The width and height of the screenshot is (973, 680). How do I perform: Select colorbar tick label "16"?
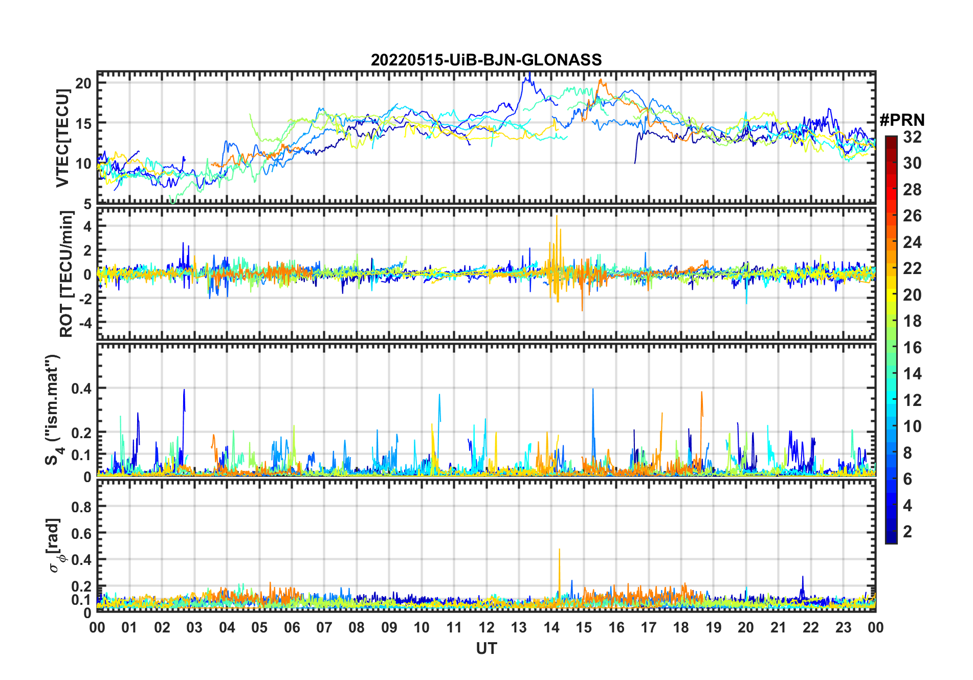[912, 348]
